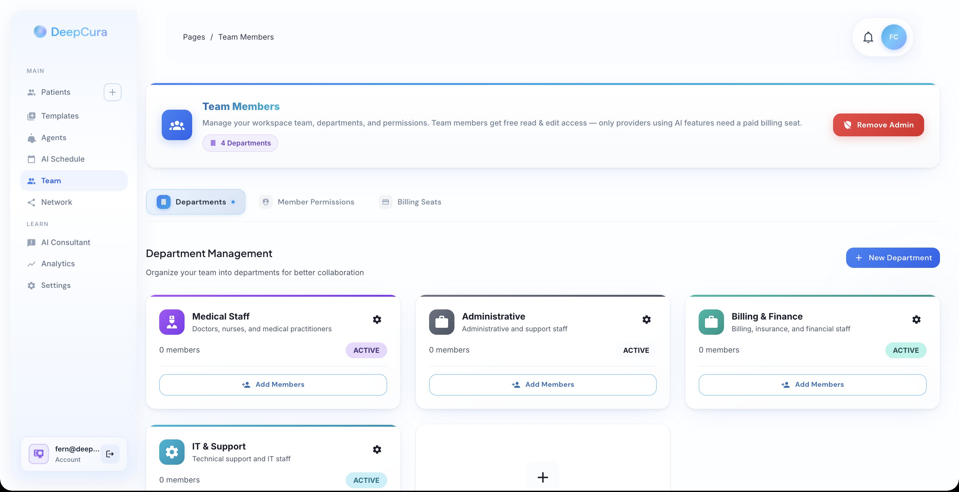Screen dimensions: 959x492
Task: Click the Remove Admin button
Action: pyautogui.click(x=878, y=125)
